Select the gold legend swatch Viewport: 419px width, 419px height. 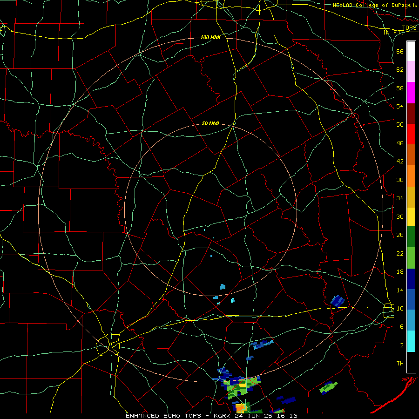coord(411,197)
